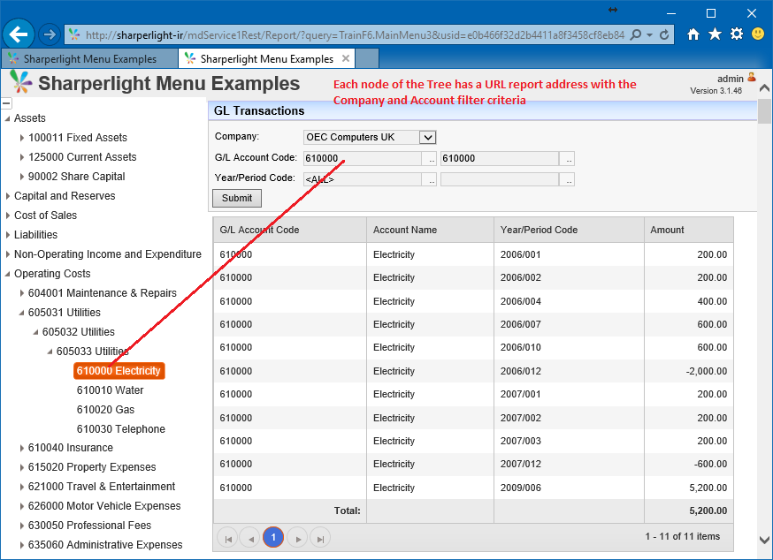Close the active Sharperlight Menu Examples tab
The height and width of the screenshot is (560, 773).
tap(346, 58)
